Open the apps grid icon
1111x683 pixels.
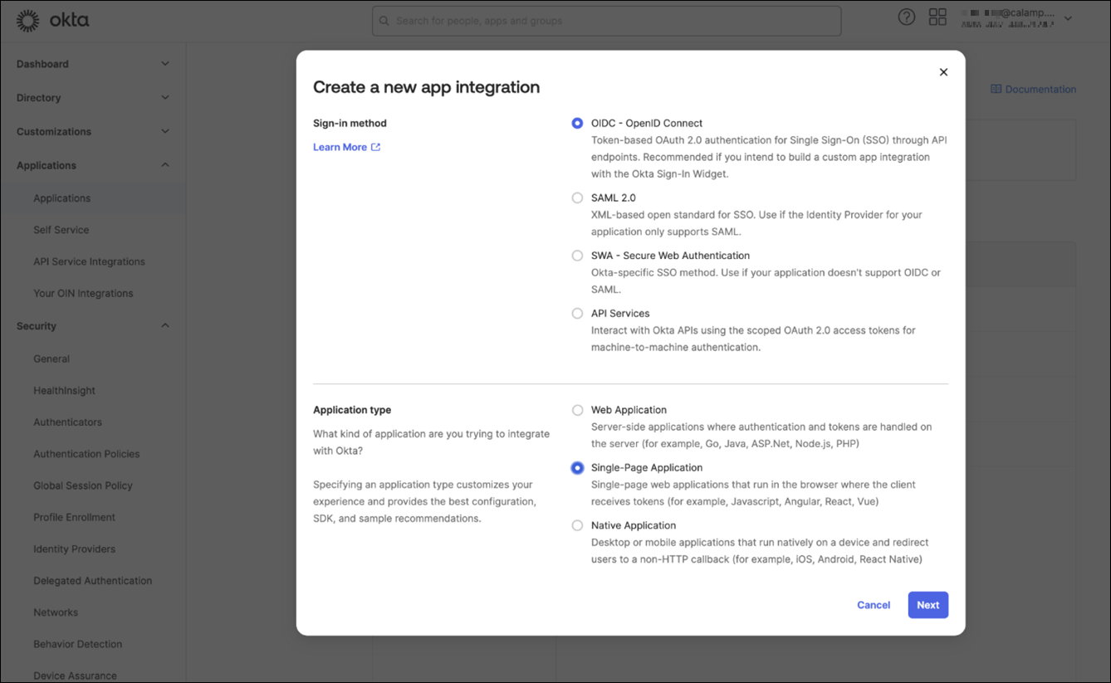(x=937, y=17)
